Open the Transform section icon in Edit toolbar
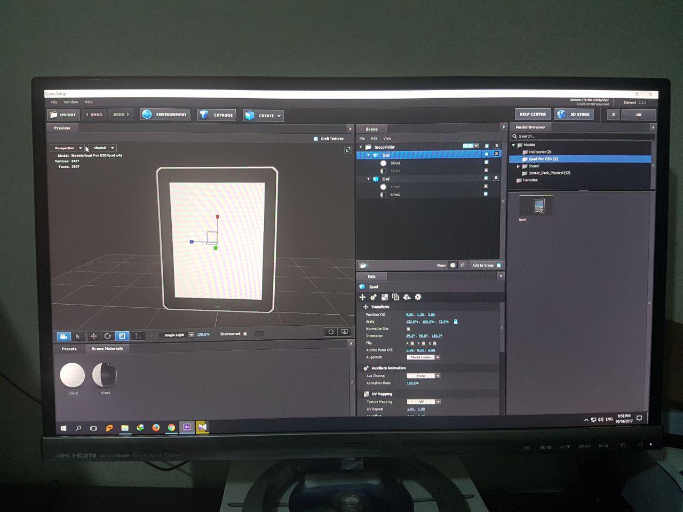This screenshot has width=683, height=512. coord(363,297)
